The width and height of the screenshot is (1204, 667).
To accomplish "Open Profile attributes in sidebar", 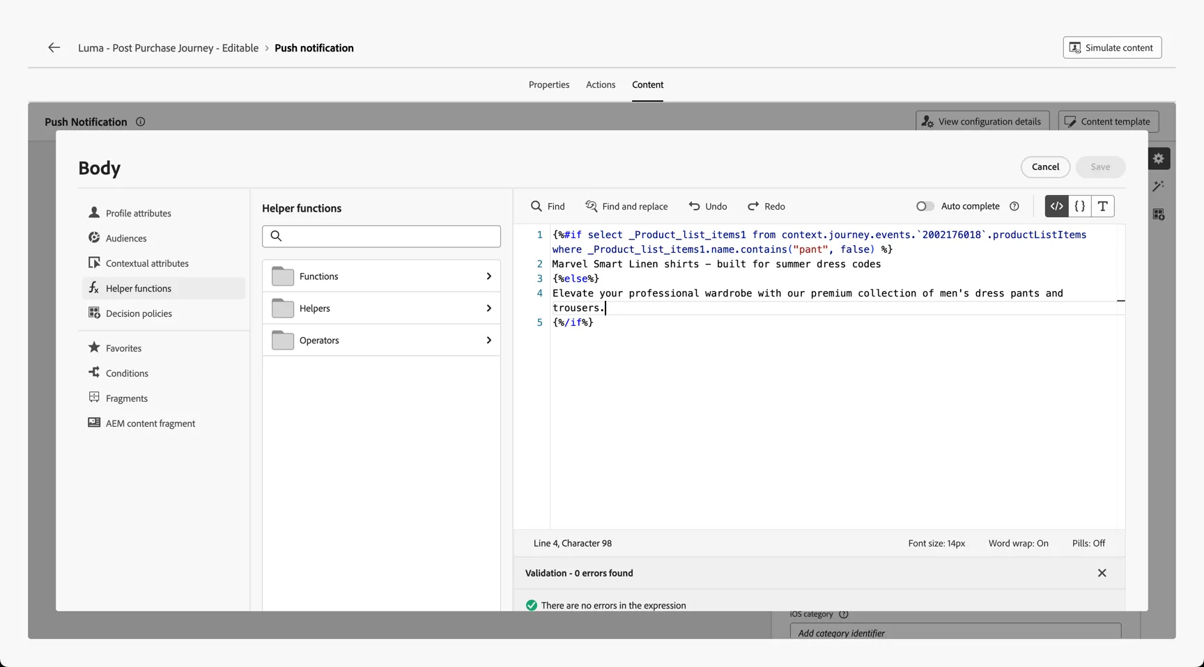I will coord(164,213).
